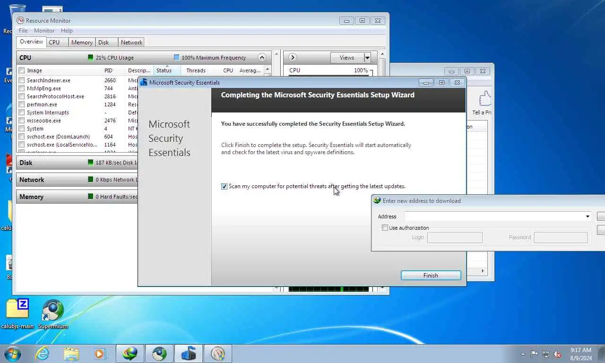Select the calubjs-main desktop archive icon

tap(17, 314)
